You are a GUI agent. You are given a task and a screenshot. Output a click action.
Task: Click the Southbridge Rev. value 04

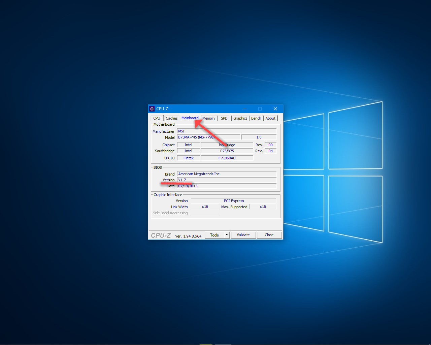click(x=271, y=151)
